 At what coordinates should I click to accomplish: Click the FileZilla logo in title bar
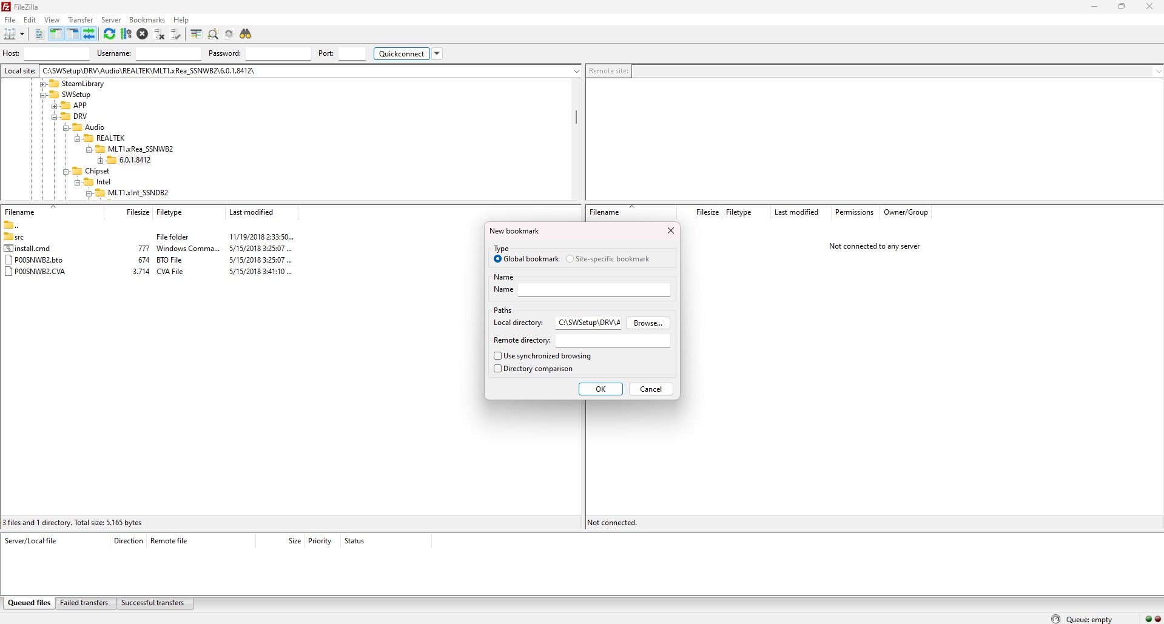(6, 7)
